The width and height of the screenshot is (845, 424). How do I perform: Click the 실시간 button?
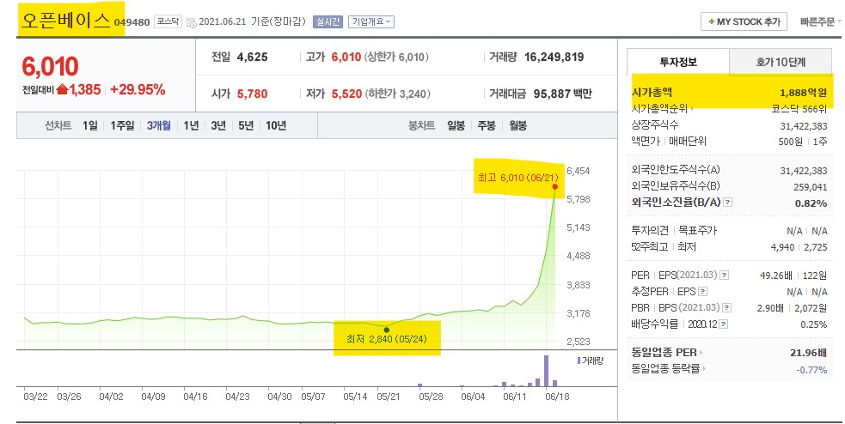(328, 21)
